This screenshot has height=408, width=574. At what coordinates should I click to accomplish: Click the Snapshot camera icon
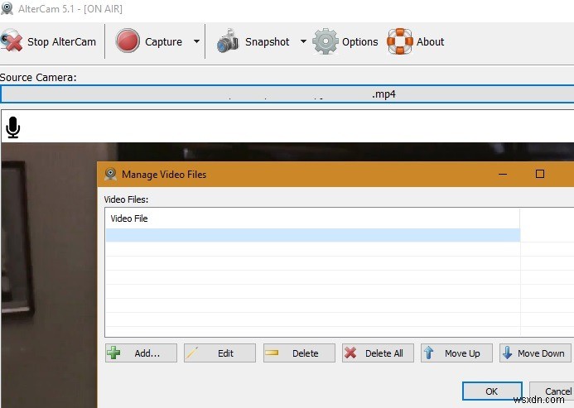click(228, 41)
